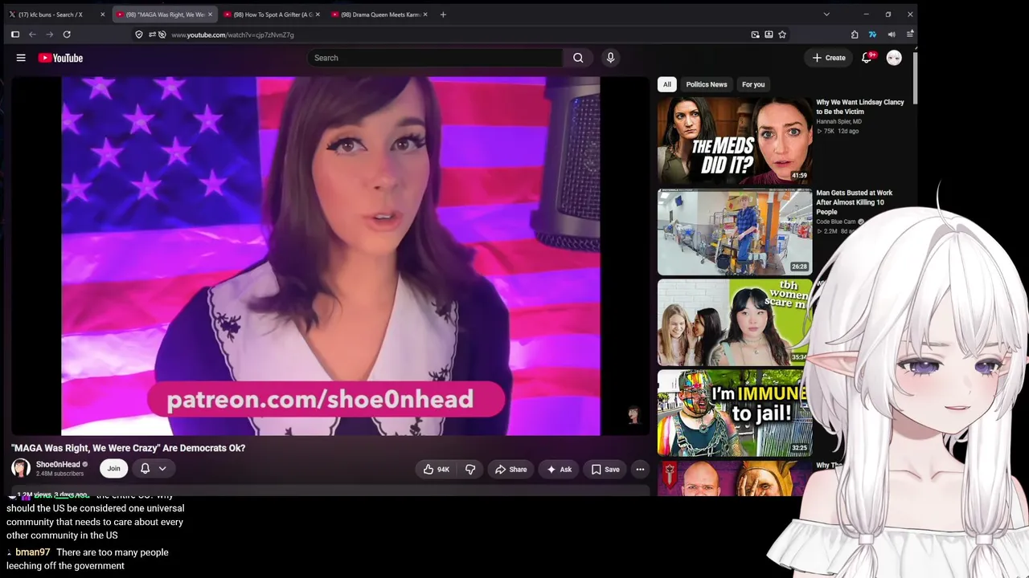Click the browser address bar URL
1029x578 pixels.
point(232,35)
